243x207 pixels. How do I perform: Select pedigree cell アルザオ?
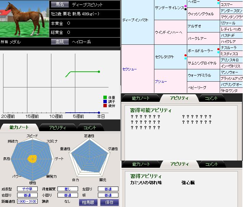pyautogui.click(x=203, y=26)
